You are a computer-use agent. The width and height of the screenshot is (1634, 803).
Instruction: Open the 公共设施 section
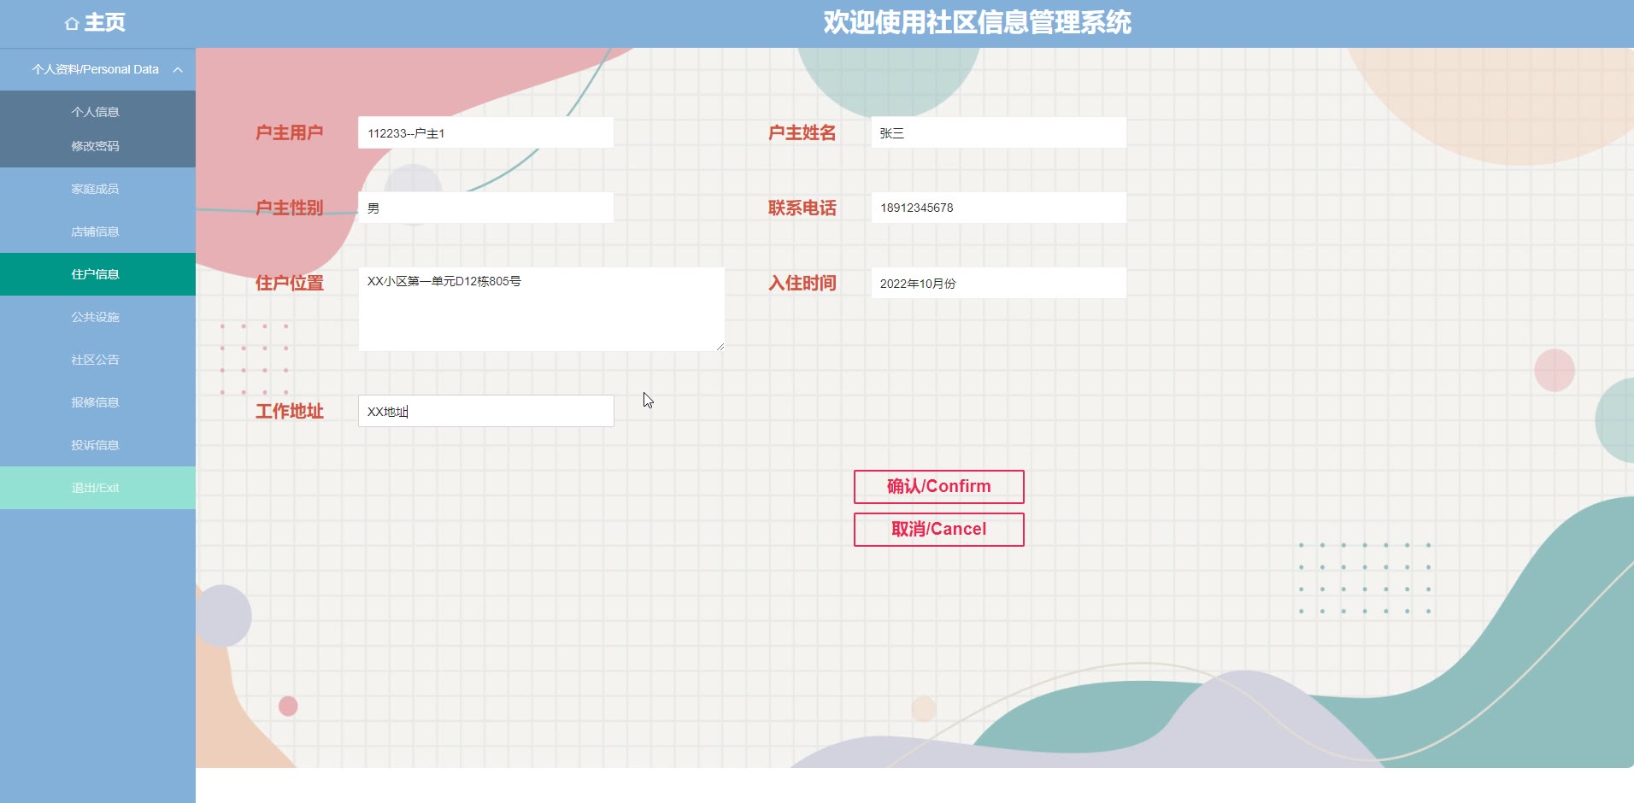95,317
